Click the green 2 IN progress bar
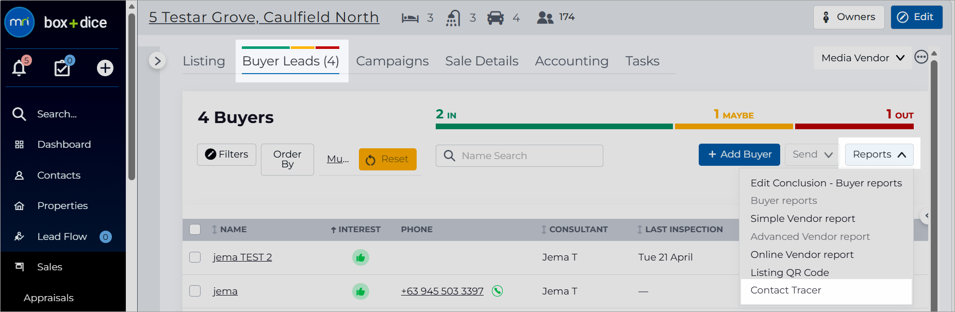Screen dimensions: 955x312 (x=554, y=126)
